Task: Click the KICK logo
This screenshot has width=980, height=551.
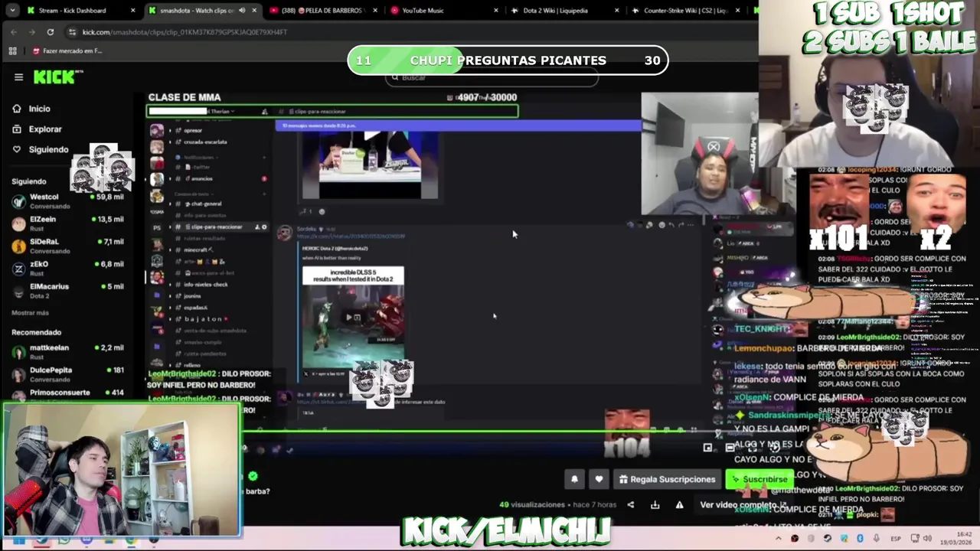Action: point(59,77)
